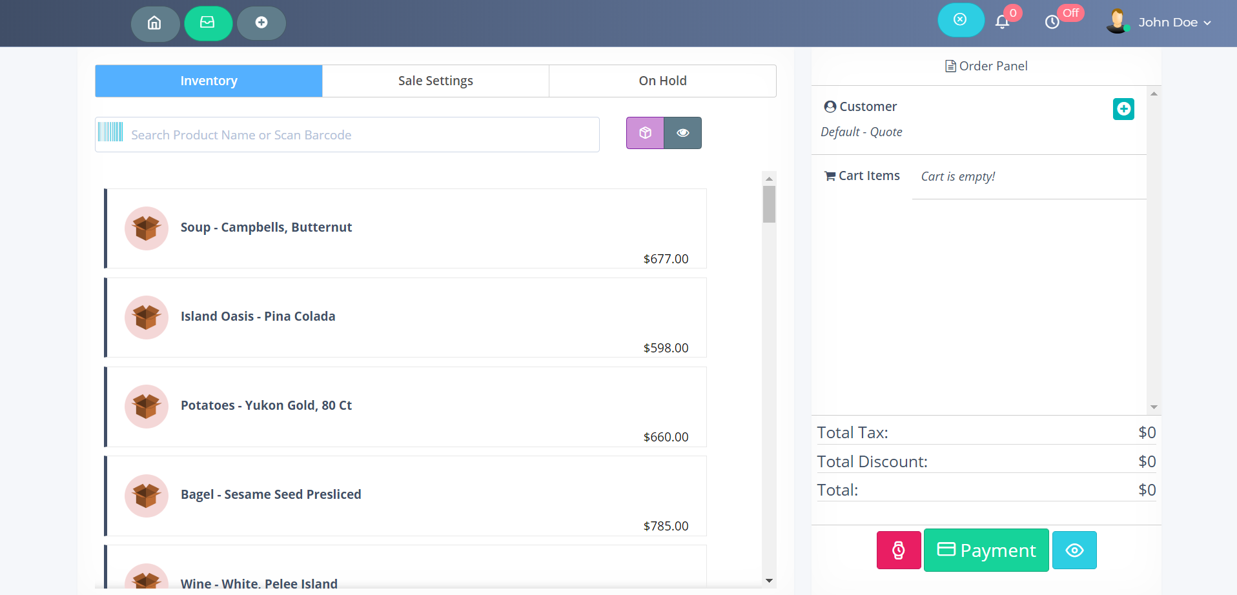
Task: Add customer with the teal plus icon
Action: tap(1123, 109)
